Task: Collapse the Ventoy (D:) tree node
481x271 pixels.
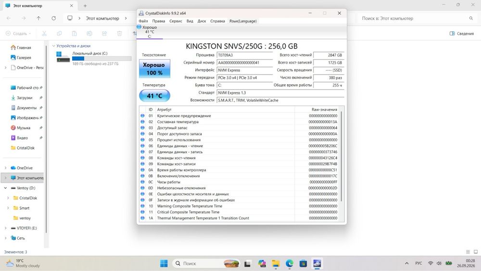Action: click(5, 188)
